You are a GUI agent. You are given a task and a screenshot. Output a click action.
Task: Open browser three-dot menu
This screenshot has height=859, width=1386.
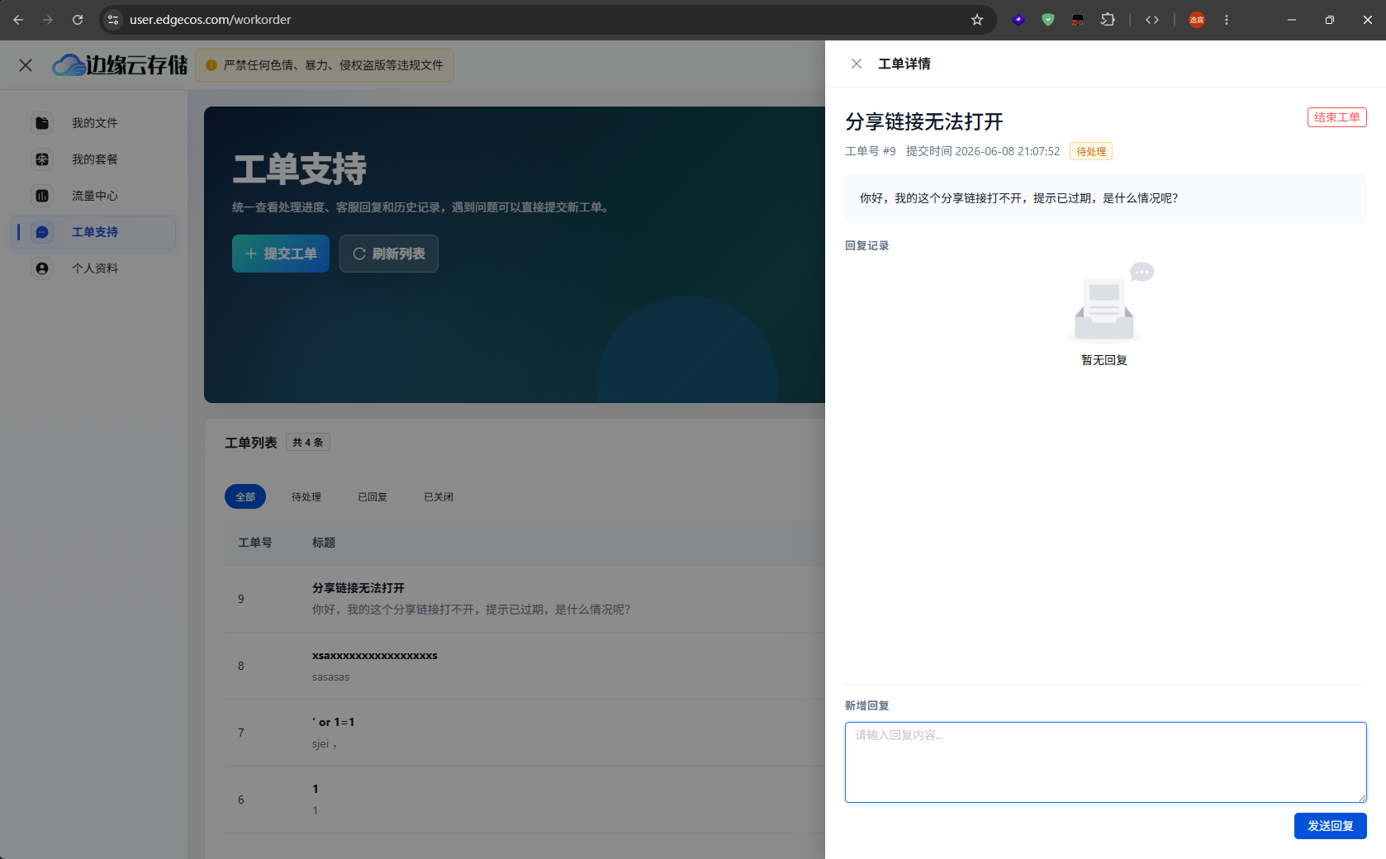(1227, 20)
